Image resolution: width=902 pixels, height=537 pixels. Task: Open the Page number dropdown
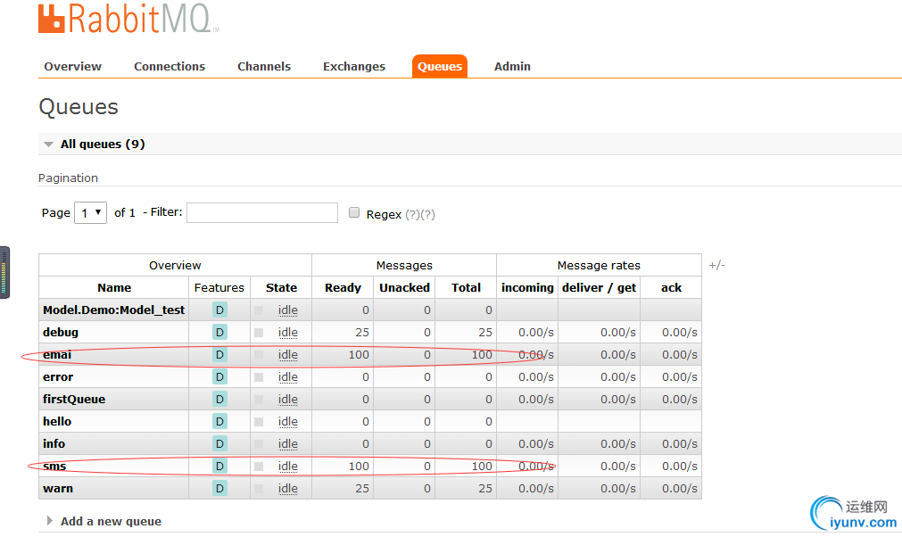pos(91,212)
